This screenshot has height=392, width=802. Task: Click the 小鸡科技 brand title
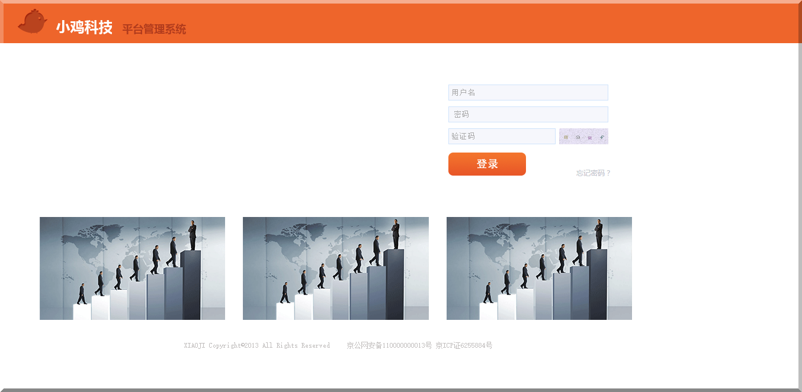tap(84, 27)
